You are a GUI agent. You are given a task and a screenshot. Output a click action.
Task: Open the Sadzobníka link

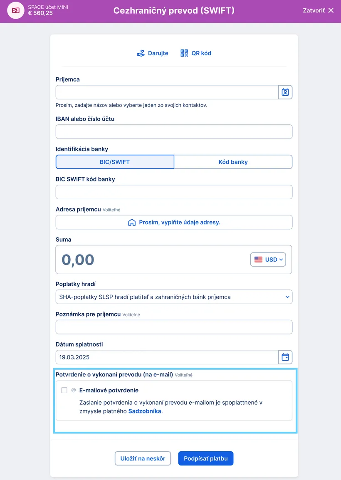tap(144, 411)
